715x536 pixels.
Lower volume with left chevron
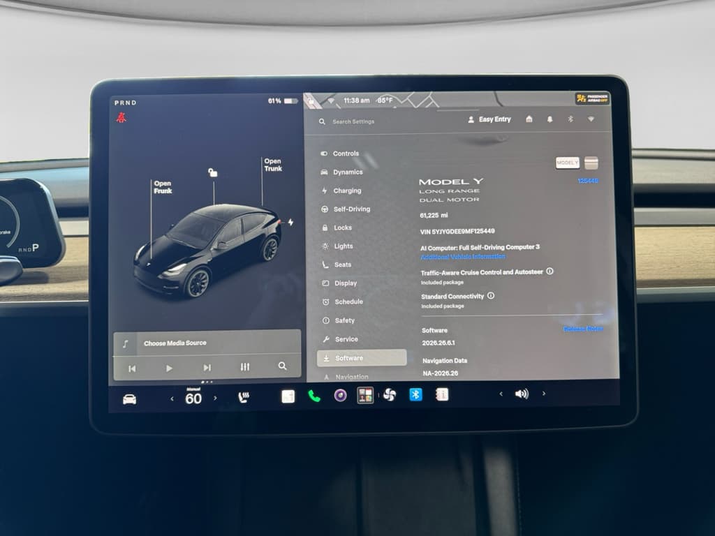[x=501, y=394]
